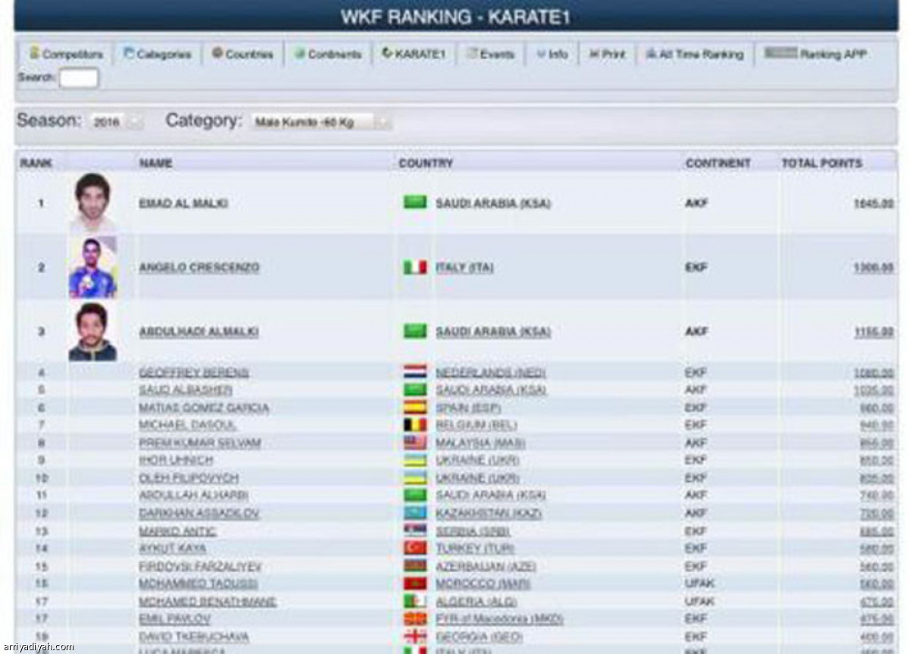This screenshot has width=909, height=654.
Task: Click the Print tab
Action: click(x=608, y=55)
